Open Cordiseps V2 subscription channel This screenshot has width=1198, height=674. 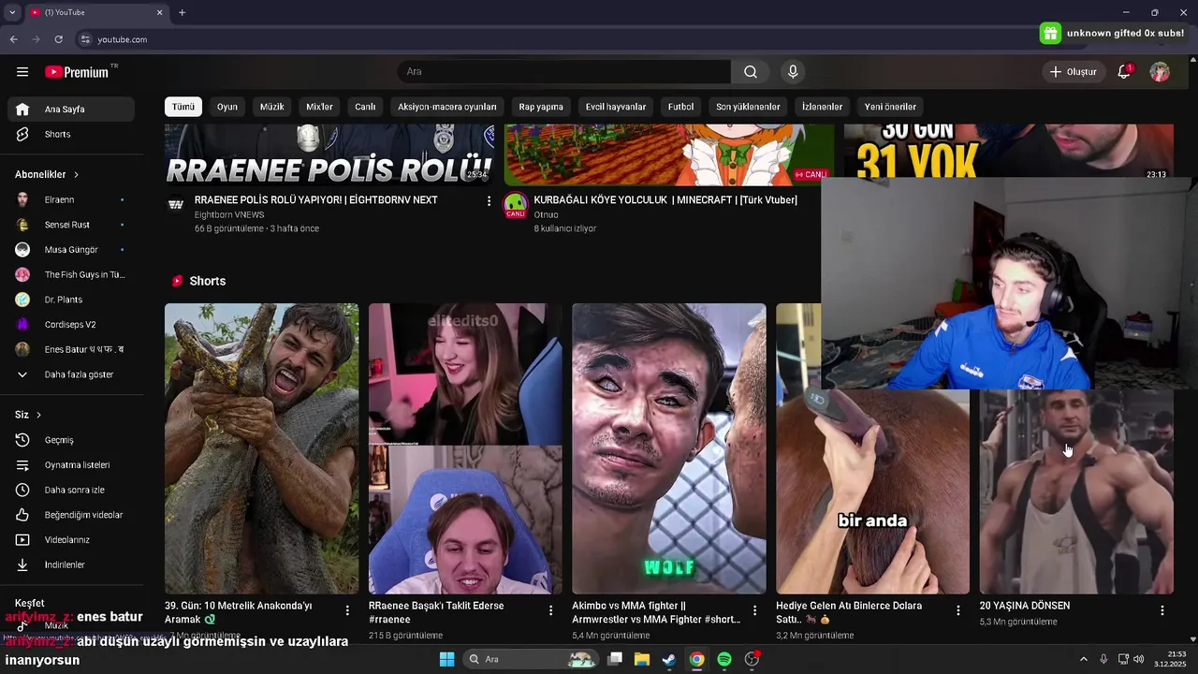(x=71, y=325)
